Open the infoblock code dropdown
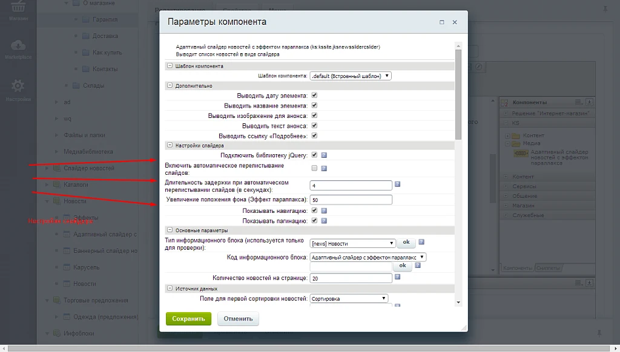This screenshot has height=352, width=620. coord(368,257)
